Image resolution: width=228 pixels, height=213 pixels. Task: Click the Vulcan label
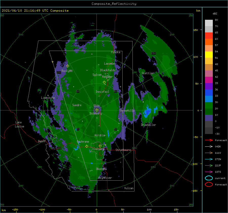coord(129,188)
